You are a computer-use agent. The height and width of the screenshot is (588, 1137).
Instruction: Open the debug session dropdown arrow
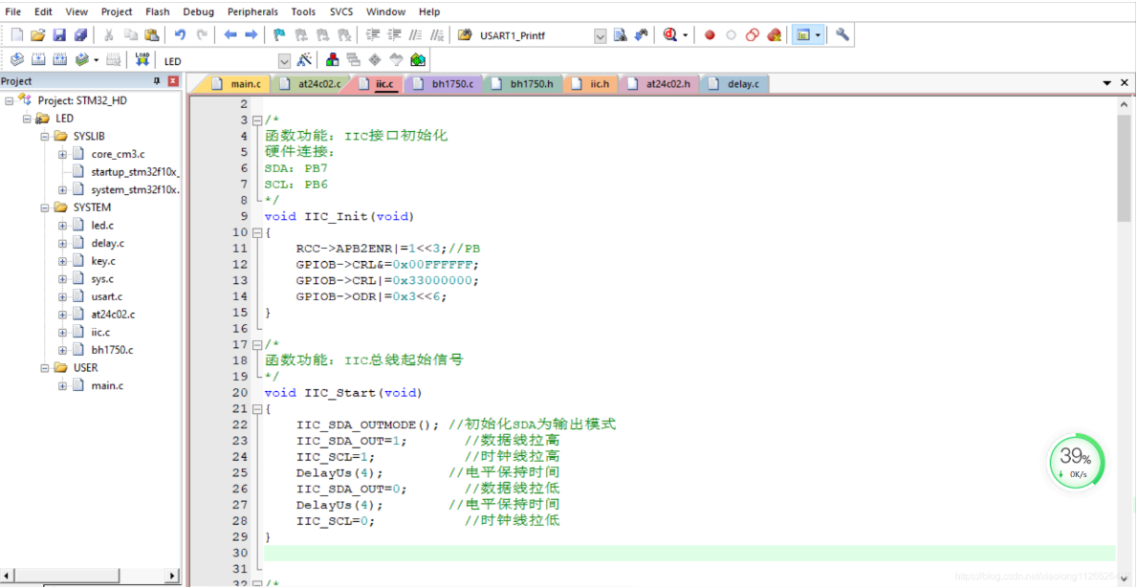click(x=686, y=34)
